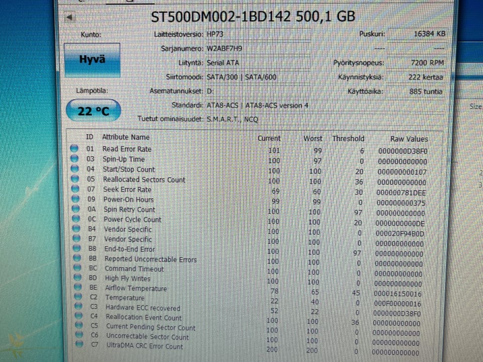This screenshot has height=362, width=483.
Task: Click the Attribute Name column header
Action: 126,137
